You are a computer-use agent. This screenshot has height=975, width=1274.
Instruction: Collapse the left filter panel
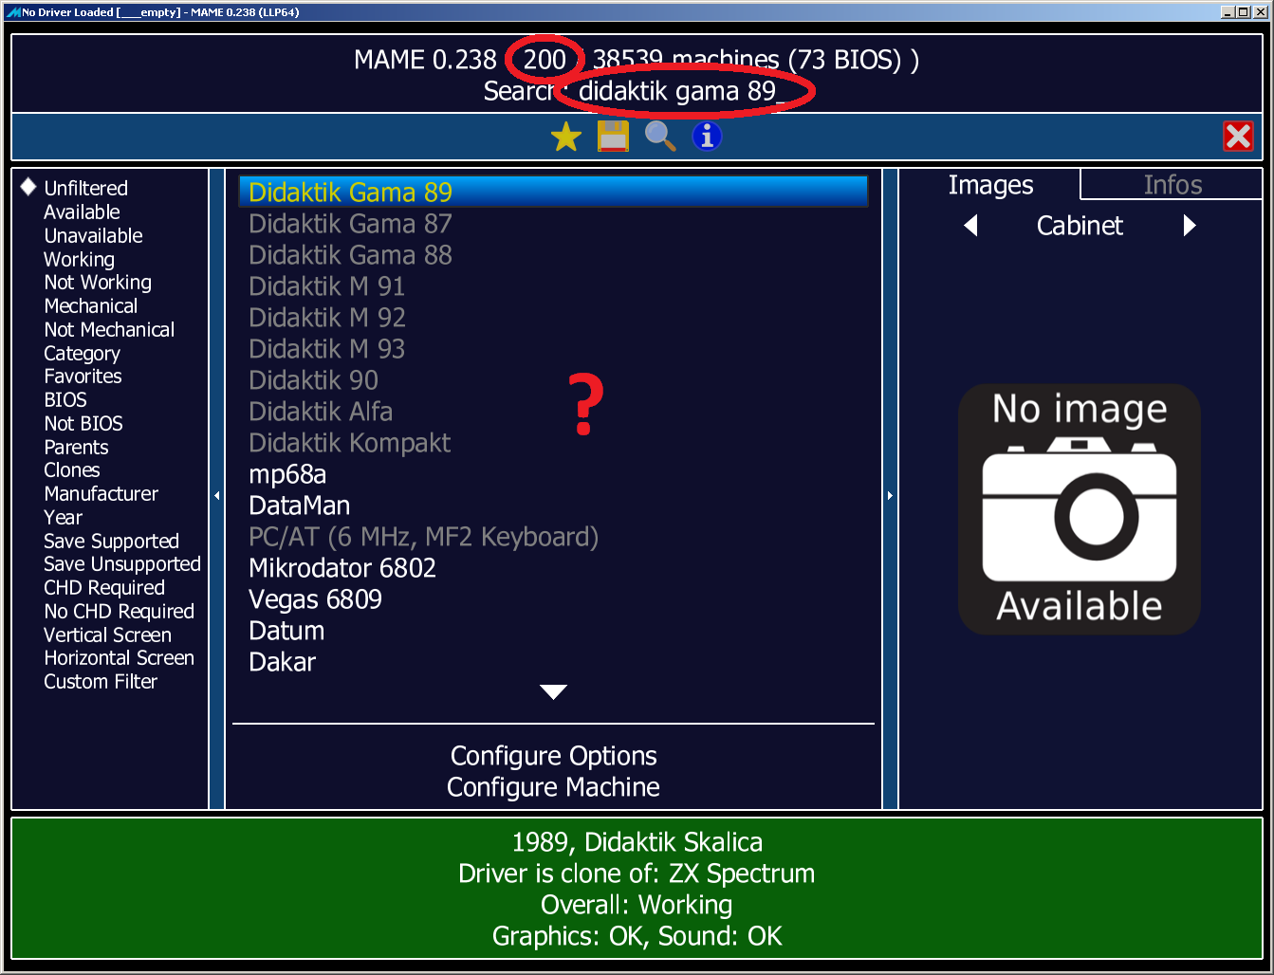click(217, 495)
